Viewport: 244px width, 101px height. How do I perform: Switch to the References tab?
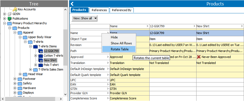click(99, 10)
